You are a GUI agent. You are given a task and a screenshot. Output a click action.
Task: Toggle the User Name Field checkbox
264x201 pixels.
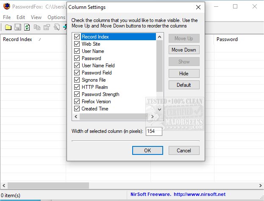click(x=77, y=66)
